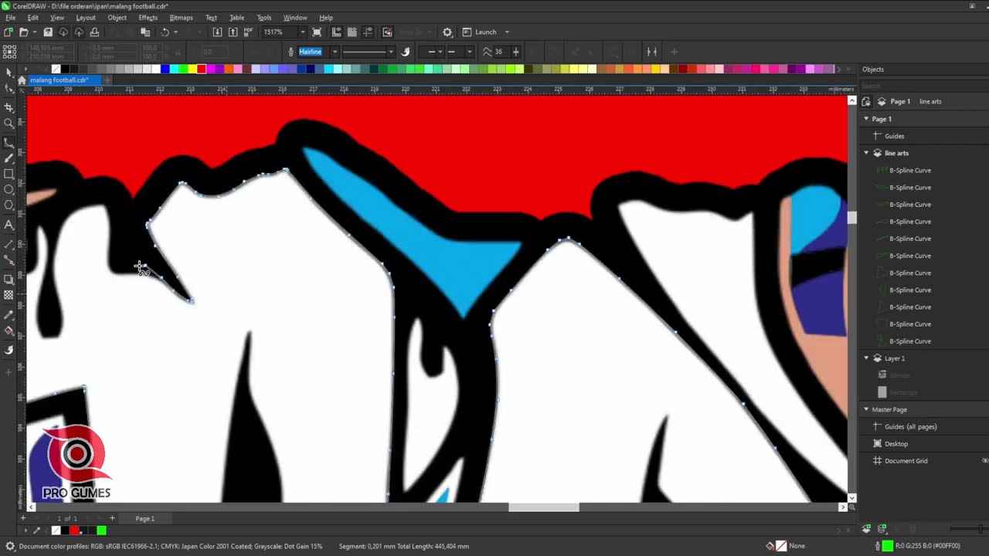Open the Window menu
989x556 pixels.
click(295, 18)
